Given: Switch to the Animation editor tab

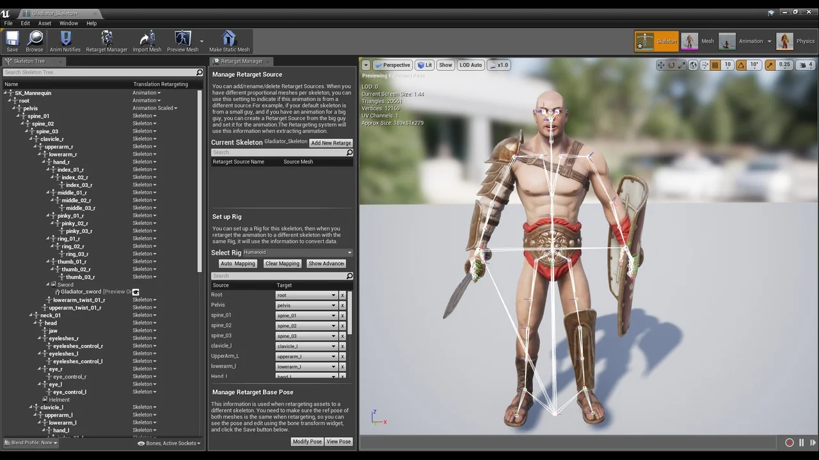Looking at the screenshot, I should tap(751, 41).
